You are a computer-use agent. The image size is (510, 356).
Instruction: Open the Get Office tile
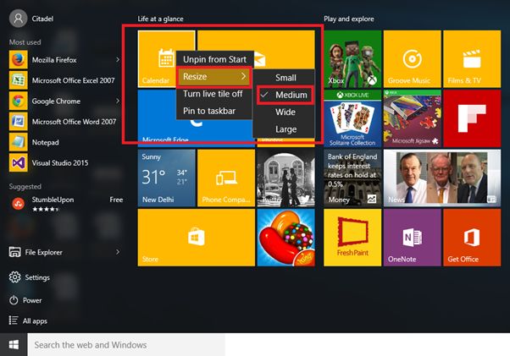point(472,238)
